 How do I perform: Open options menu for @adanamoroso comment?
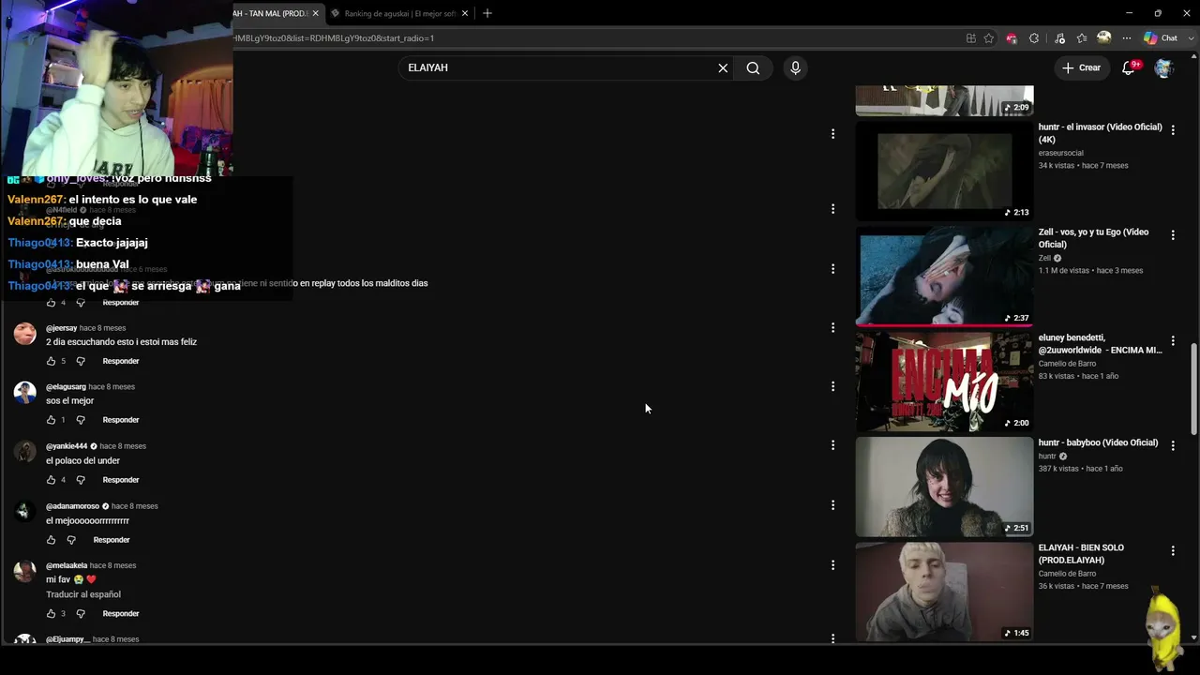point(832,505)
